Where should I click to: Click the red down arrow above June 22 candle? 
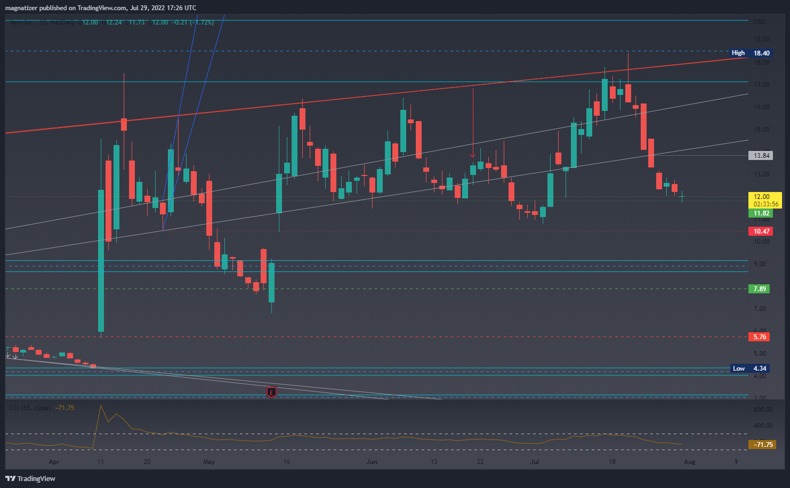point(473,156)
